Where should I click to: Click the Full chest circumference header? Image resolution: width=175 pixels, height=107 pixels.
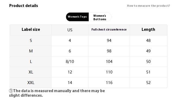[109, 29]
